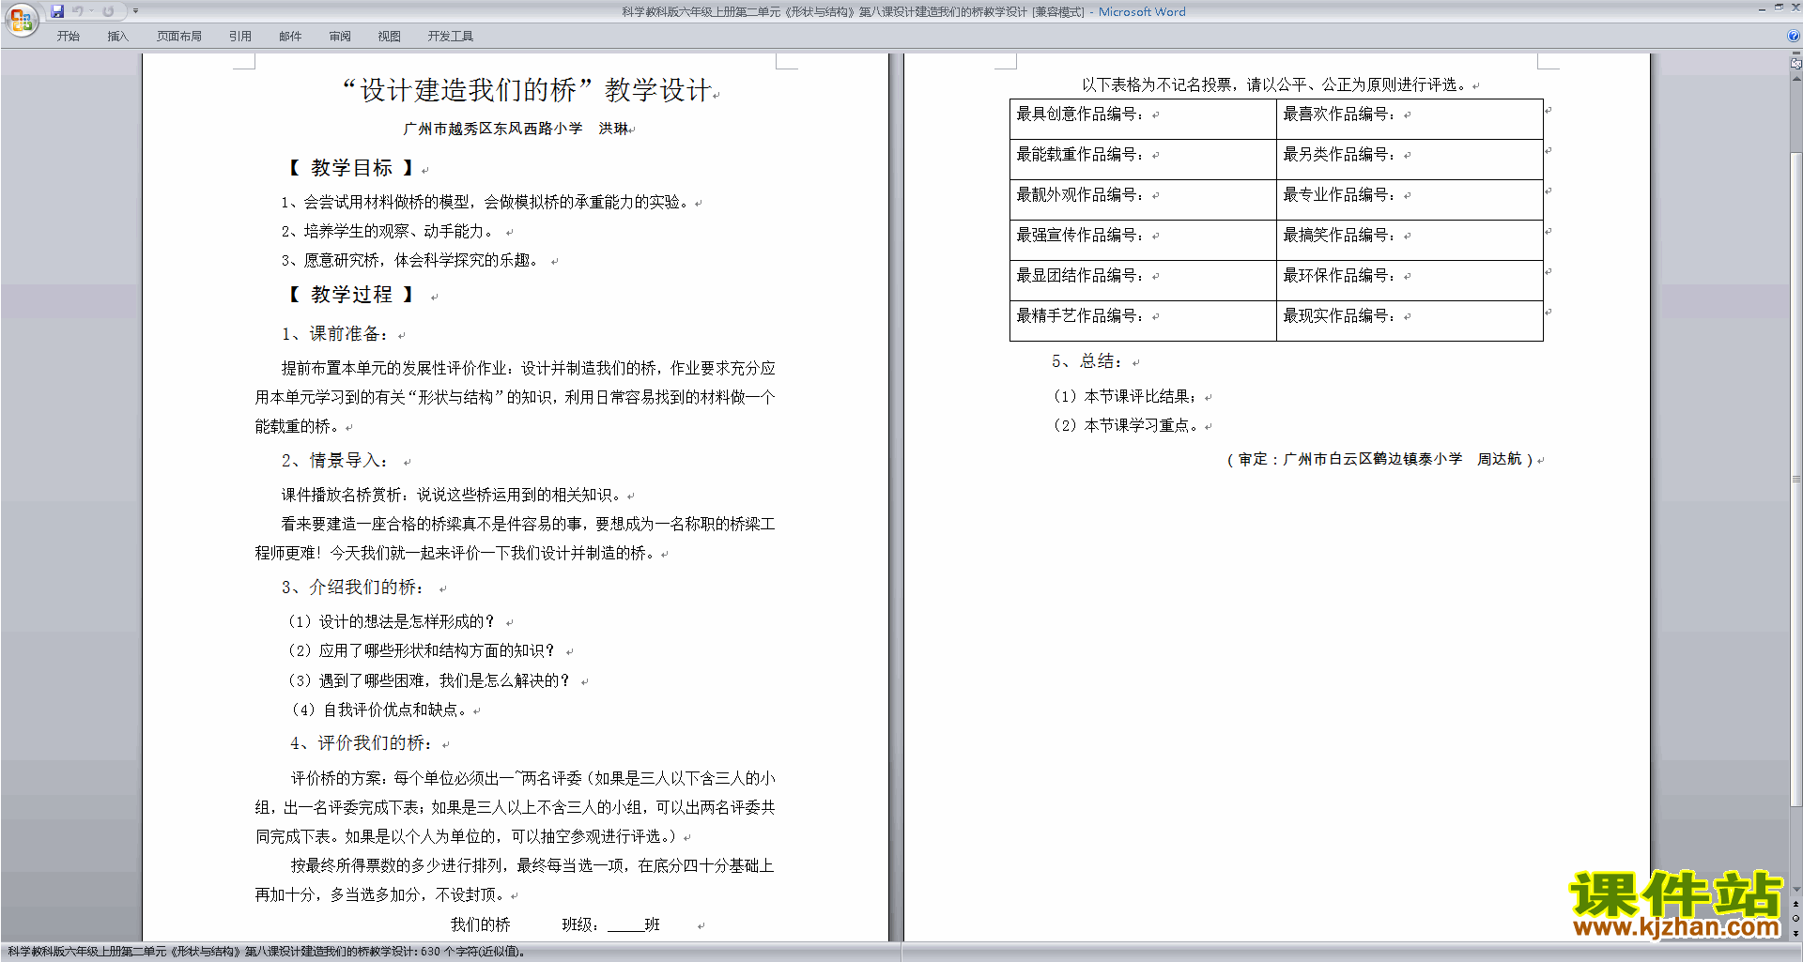This screenshot has height=962, width=1803.
Task: Click the table cell 最强宣传作品编号:
Action: point(1142,240)
